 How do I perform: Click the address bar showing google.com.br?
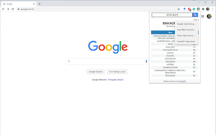97,9
